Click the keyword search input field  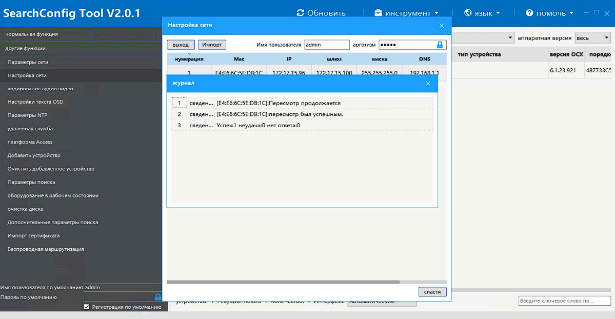pyautogui.click(x=564, y=301)
